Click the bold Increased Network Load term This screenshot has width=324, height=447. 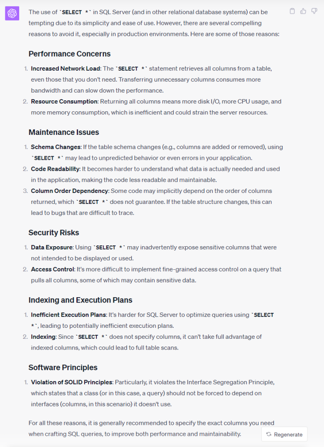click(x=65, y=69)
